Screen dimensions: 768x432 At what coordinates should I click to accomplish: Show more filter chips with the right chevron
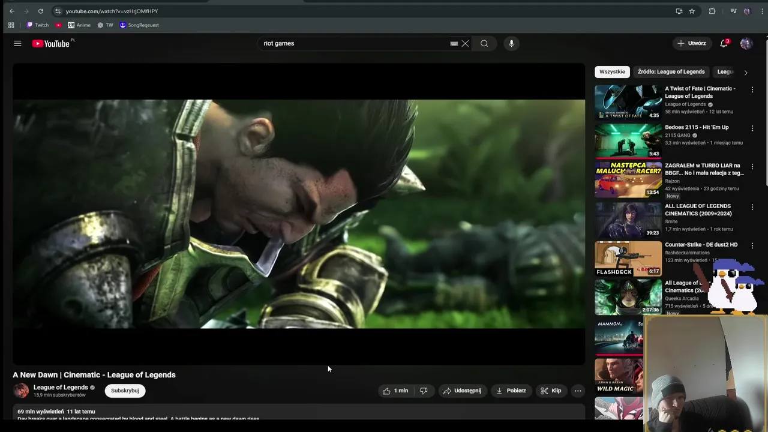click(746, 72)
